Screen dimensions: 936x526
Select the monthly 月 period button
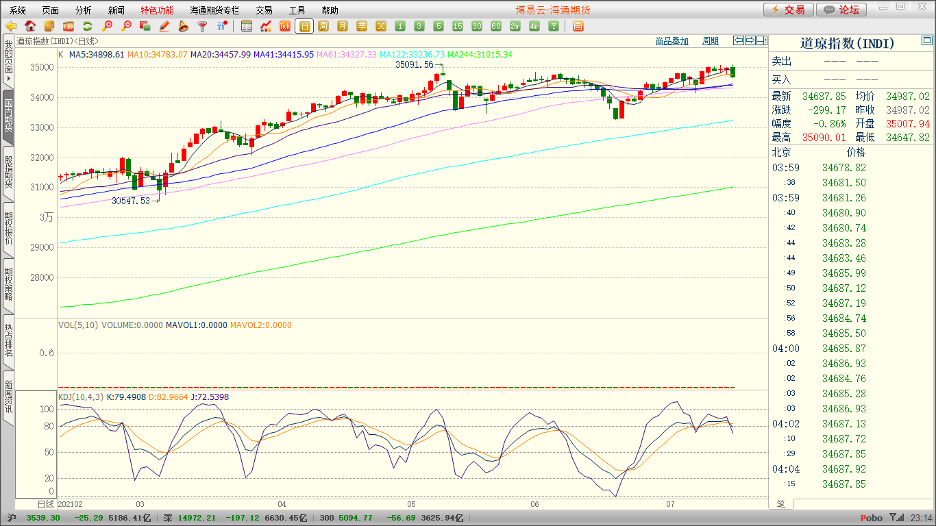pyautogui.click(x=343, y=26)
